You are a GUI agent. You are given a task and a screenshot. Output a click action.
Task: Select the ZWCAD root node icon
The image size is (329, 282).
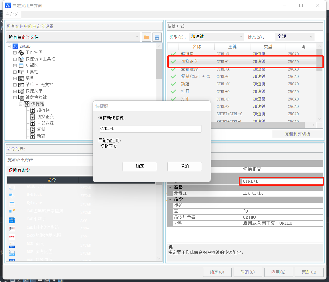point(15,46)
